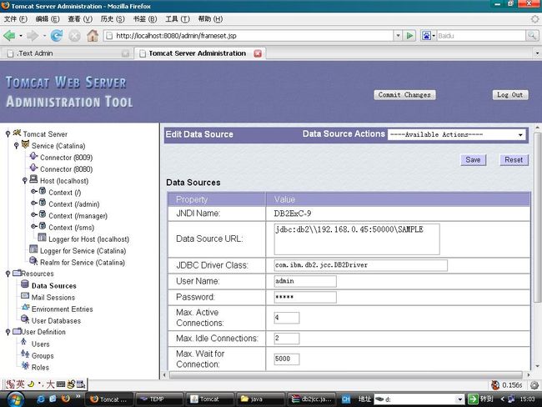Click the horizontal scrollbar of content frame
Viewport: 542px width, 407px height.
coord(346,374)
